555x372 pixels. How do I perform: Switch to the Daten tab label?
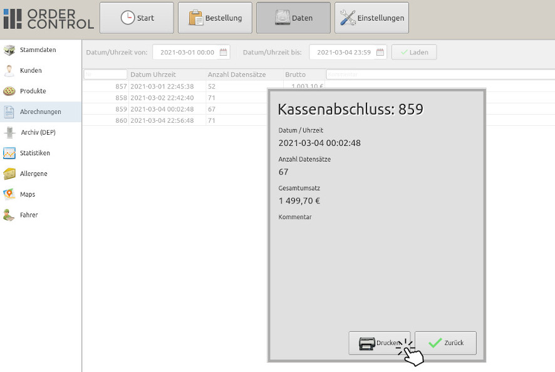[x=303, y=18]
